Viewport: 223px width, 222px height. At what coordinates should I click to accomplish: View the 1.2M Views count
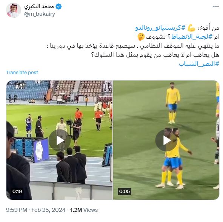pos(84,210)
